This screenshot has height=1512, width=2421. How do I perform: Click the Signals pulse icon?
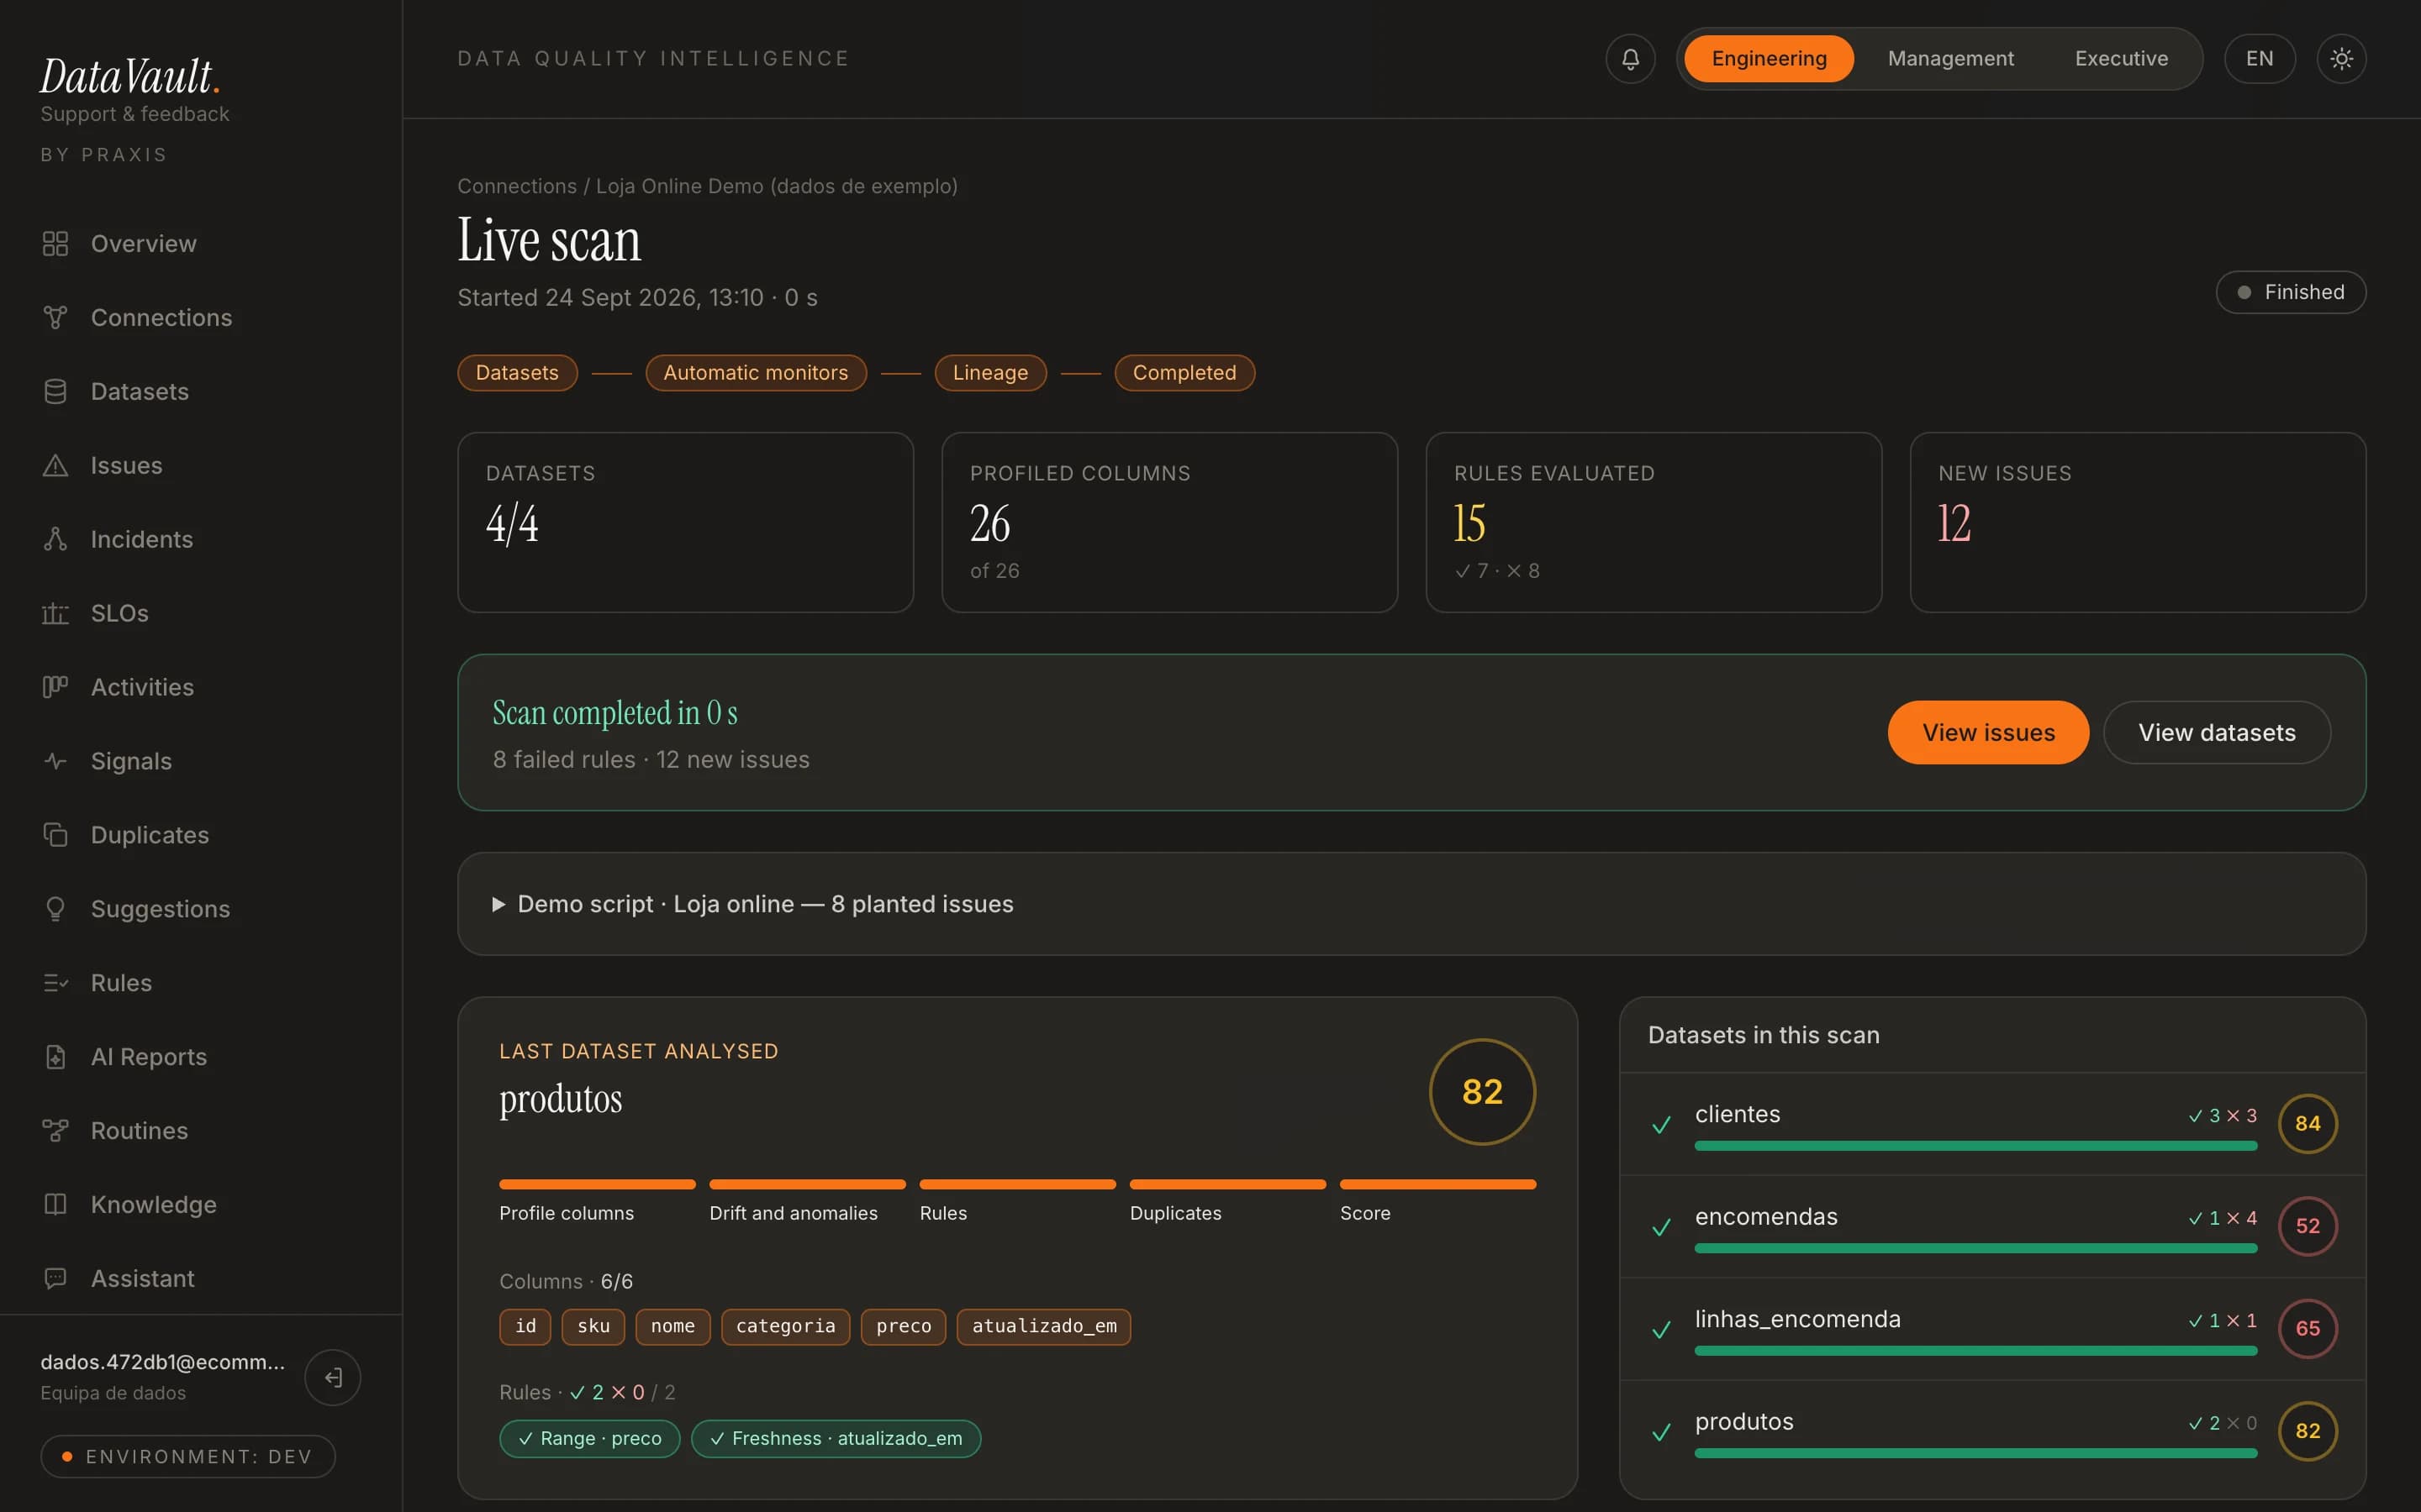(x=55, y=762)
